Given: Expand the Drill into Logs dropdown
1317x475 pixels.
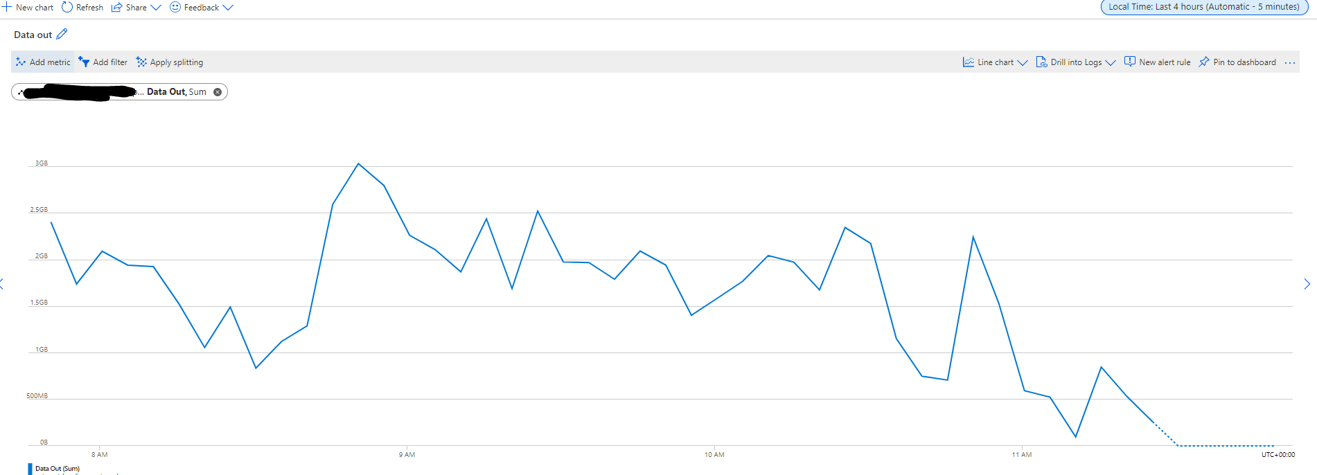Looking at the screenshot, I should click(1111, 62).
